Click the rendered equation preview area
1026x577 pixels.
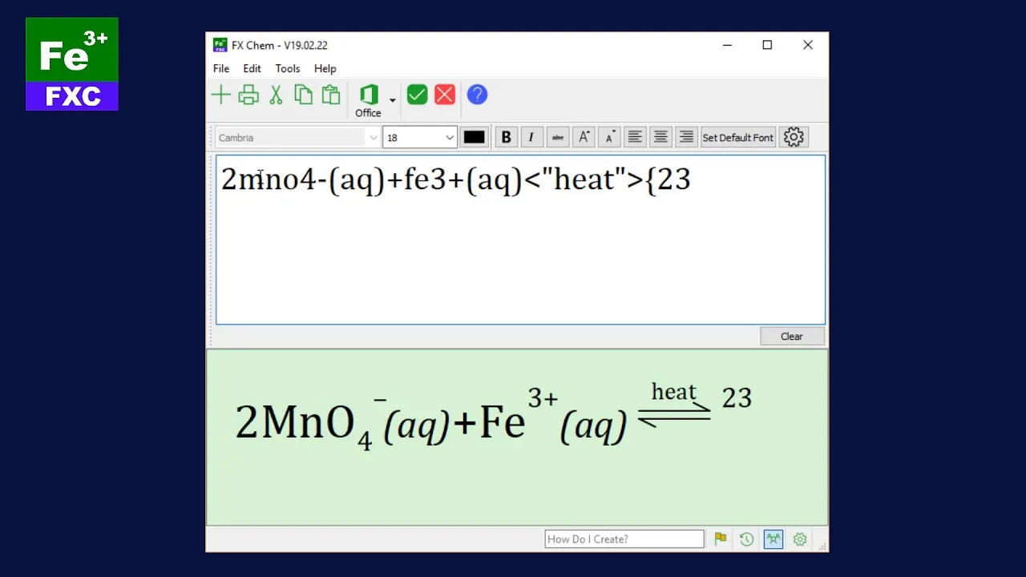(517, 438)
